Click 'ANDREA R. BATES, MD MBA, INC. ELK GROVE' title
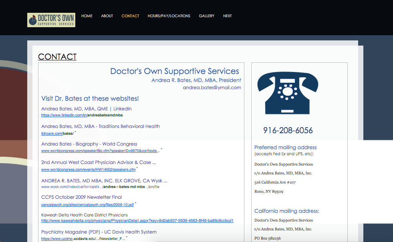 pos(104,180)
